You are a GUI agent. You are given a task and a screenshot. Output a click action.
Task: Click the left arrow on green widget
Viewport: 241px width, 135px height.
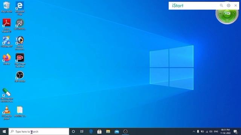pyautogui.click(x=220, y=14)
